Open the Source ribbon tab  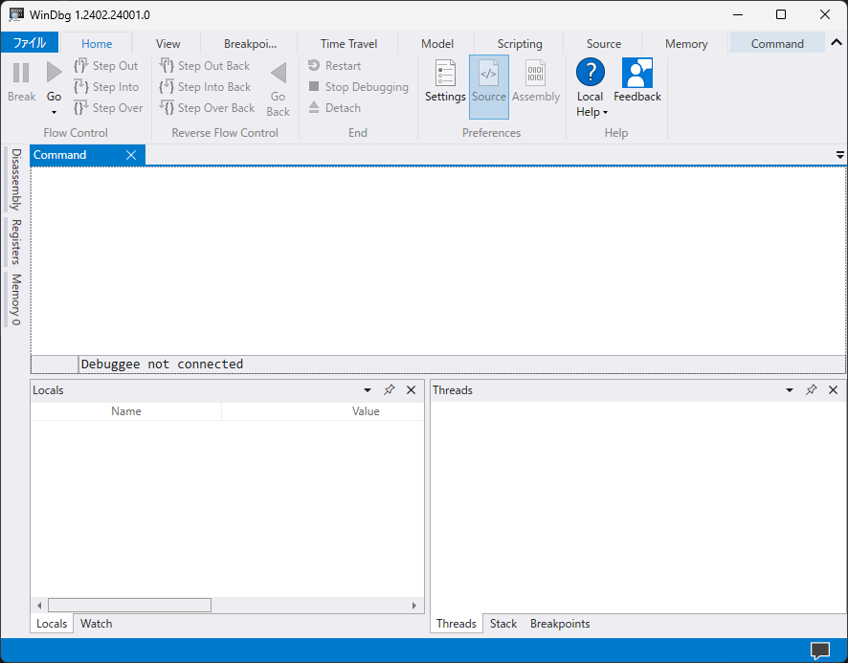(x=604, y=44)
